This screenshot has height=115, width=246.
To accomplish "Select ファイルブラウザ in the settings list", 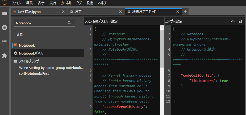I will 47,61.
